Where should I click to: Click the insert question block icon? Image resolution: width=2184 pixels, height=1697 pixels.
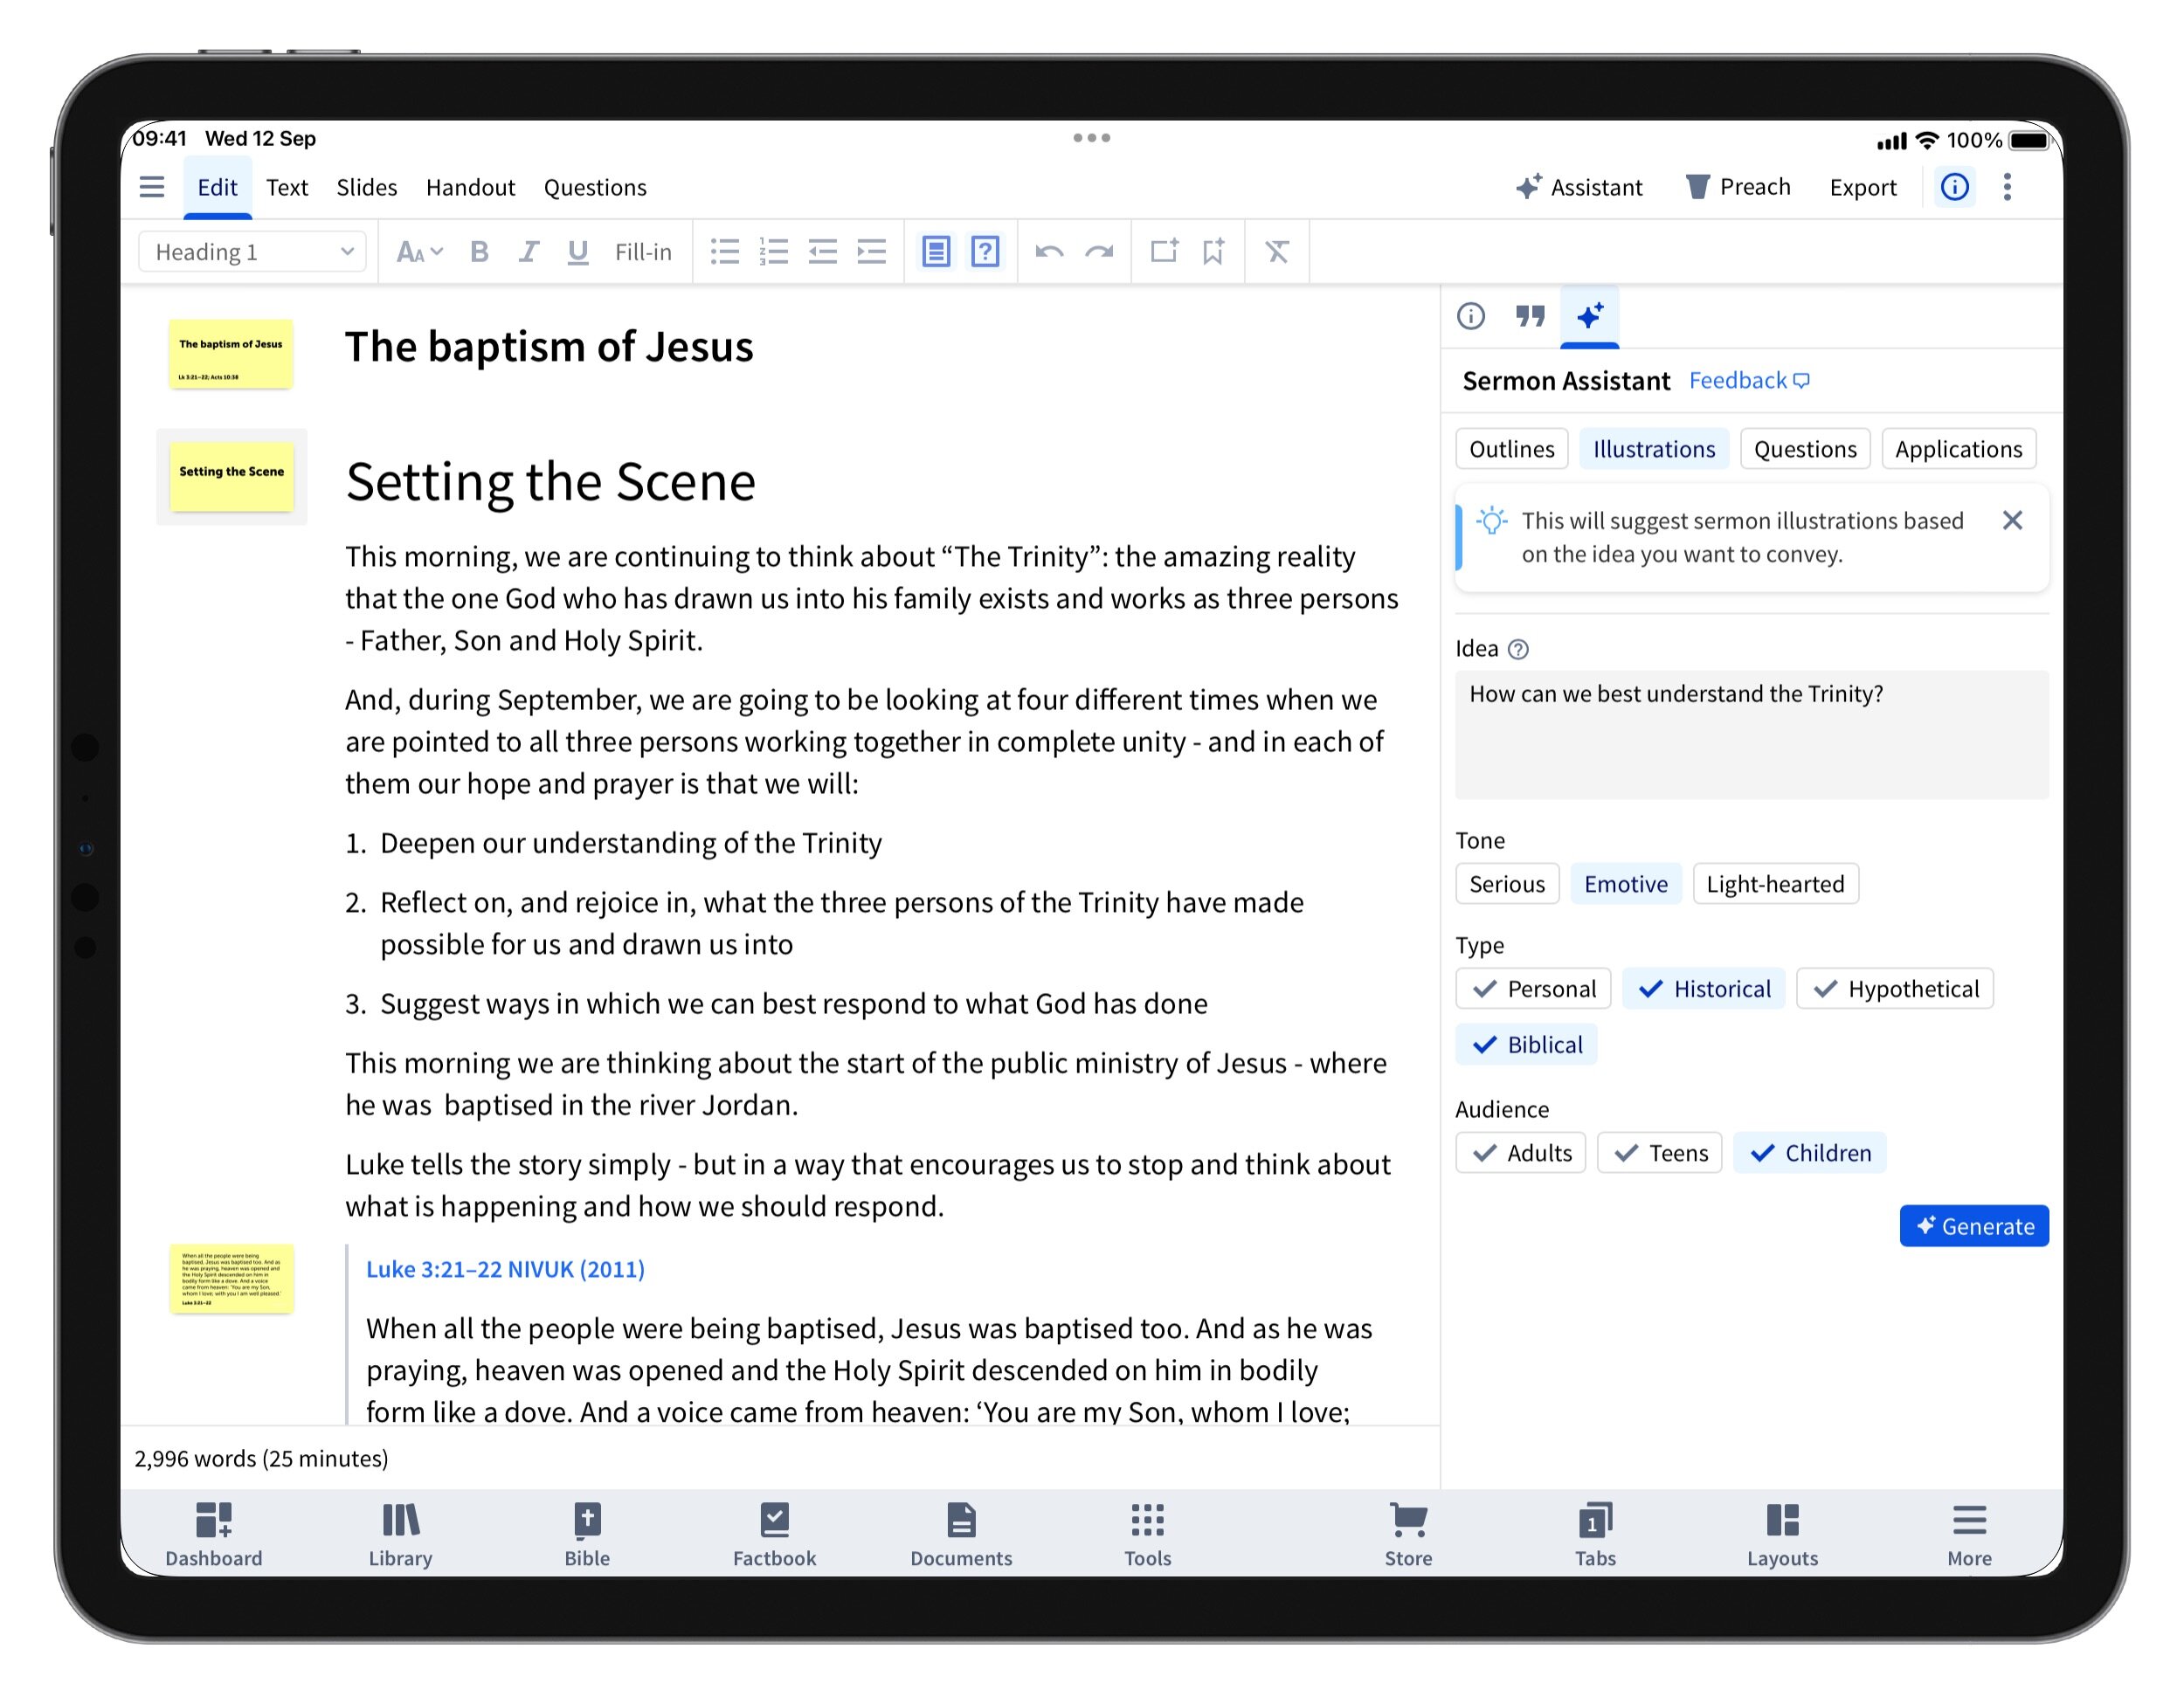(x=985, y=252)
